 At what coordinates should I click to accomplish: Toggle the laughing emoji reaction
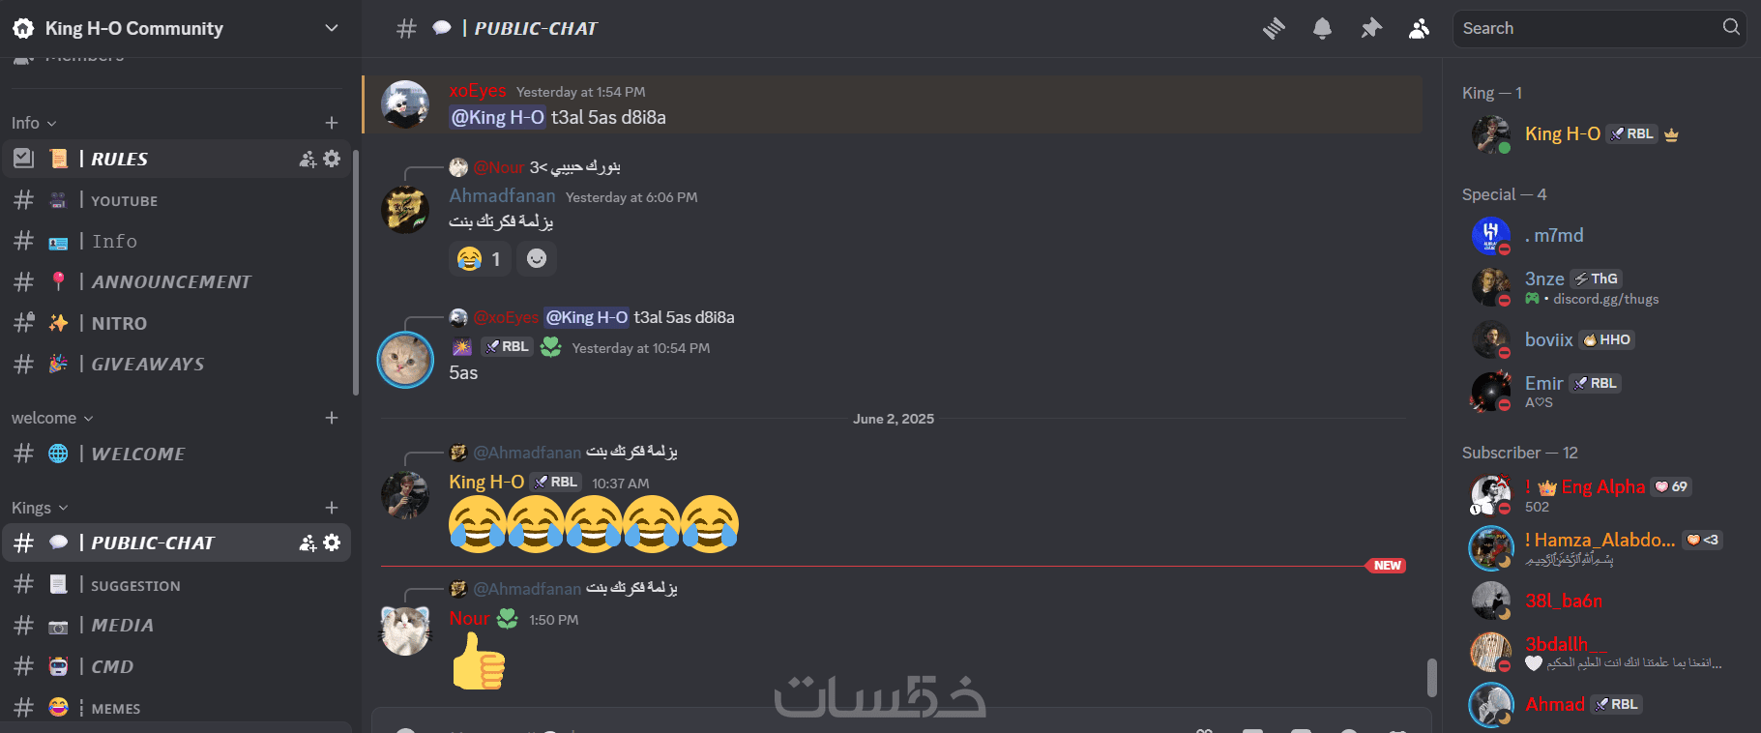click(x=481, y=258)
